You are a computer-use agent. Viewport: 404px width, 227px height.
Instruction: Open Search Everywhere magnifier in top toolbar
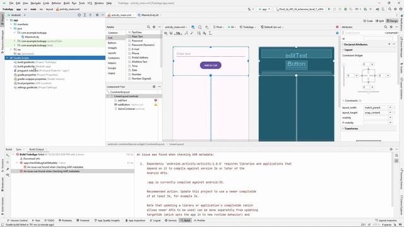[390, 9]
